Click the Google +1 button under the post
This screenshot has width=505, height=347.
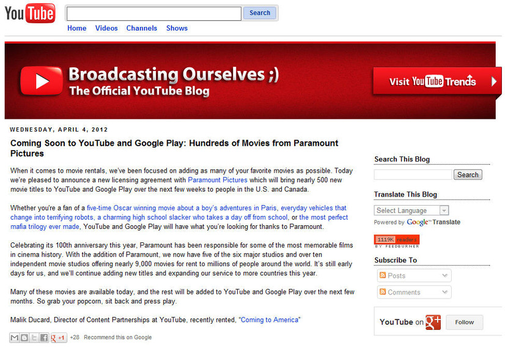[59, 337]
